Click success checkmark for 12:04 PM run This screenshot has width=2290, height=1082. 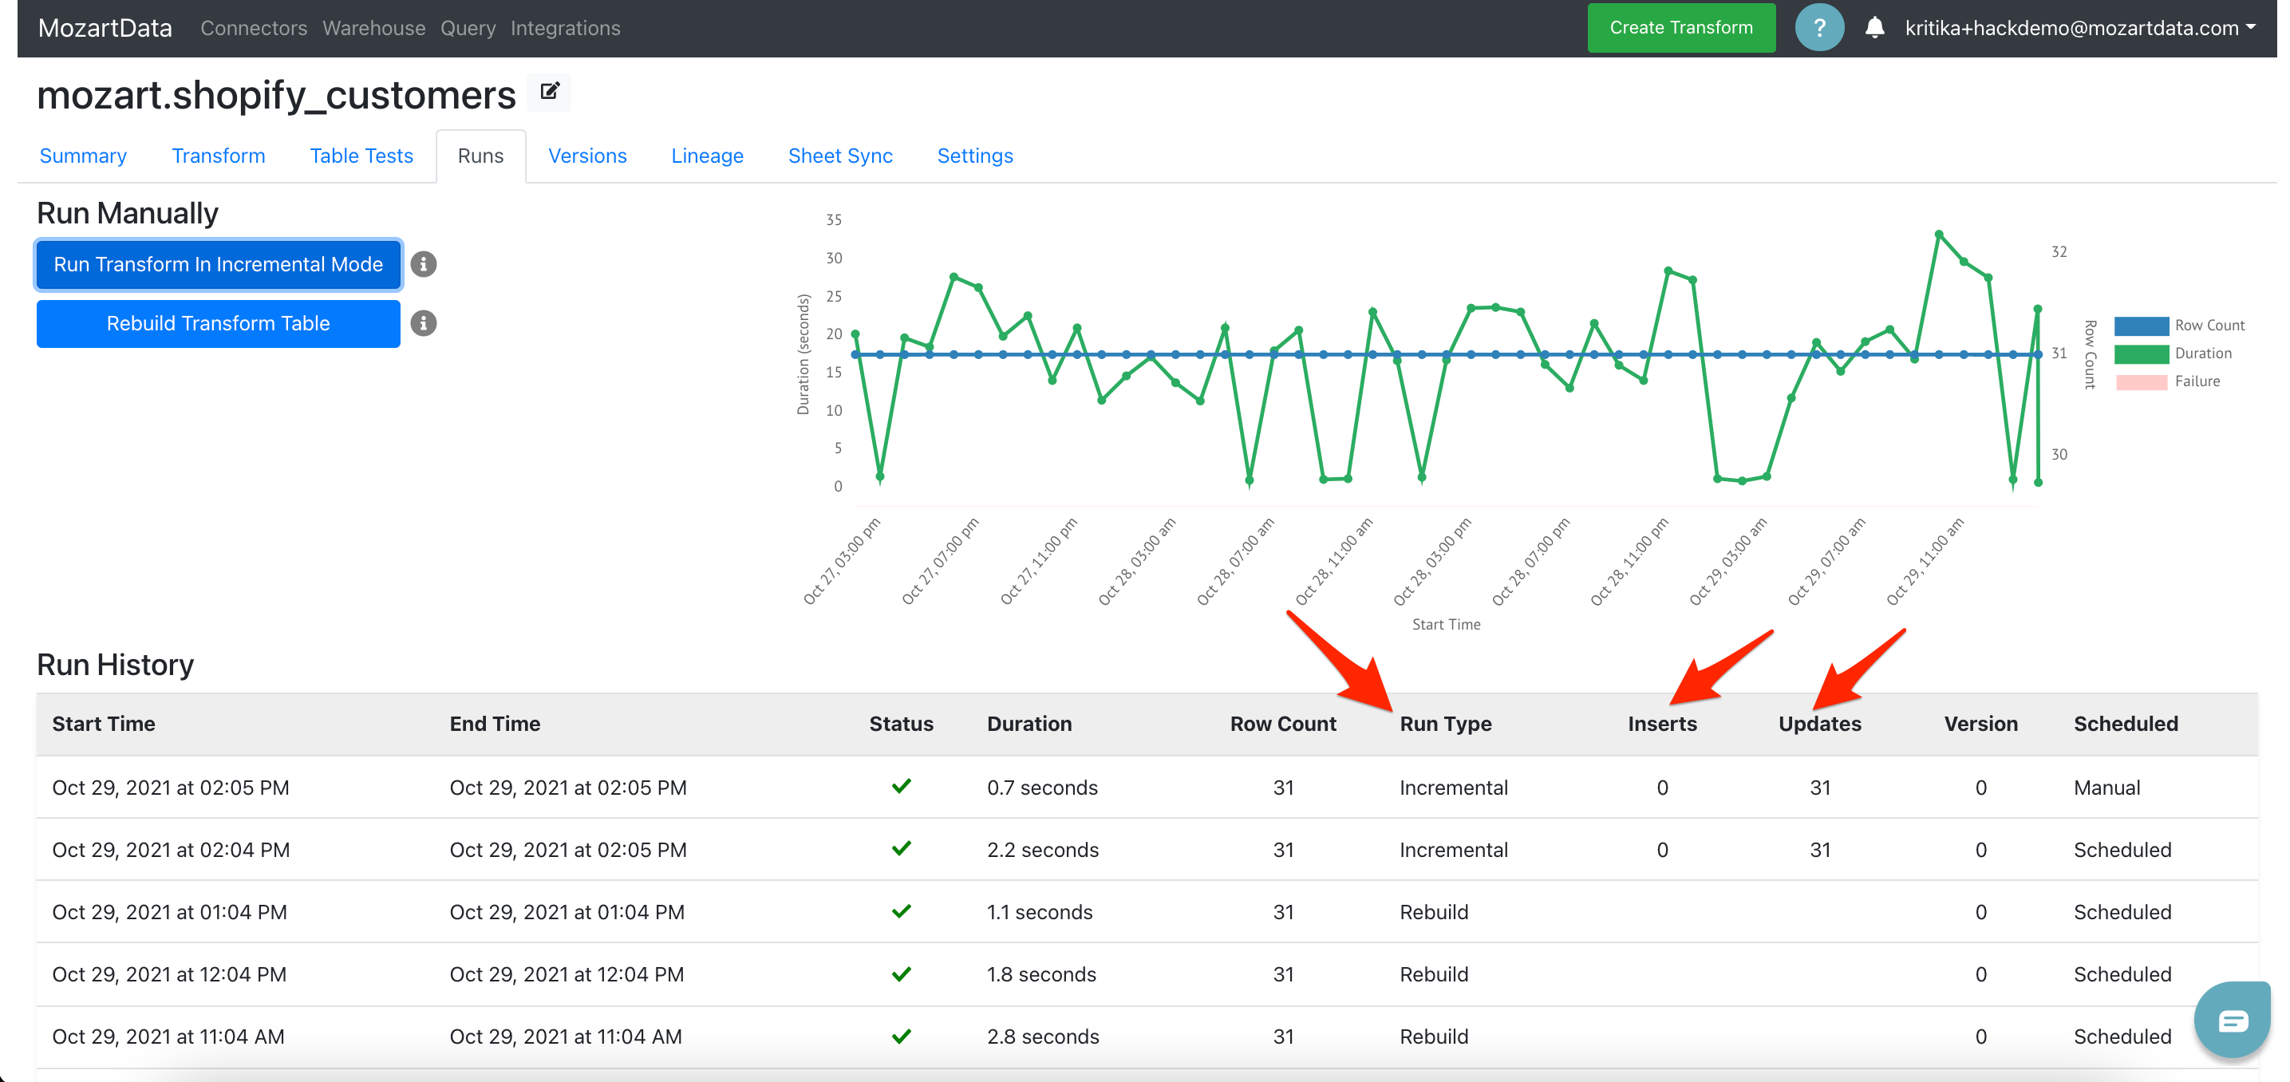[x=902, y=973]
